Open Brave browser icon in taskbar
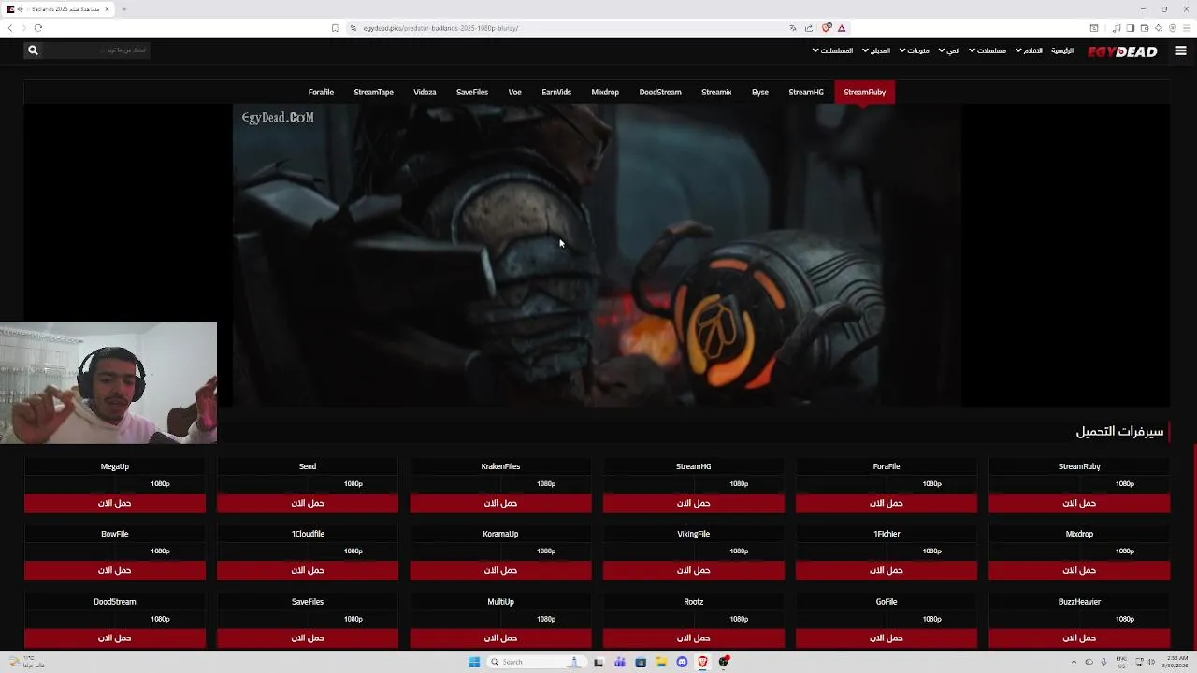The width and height of the screenshot is (1197, 673). click(702, 662)
